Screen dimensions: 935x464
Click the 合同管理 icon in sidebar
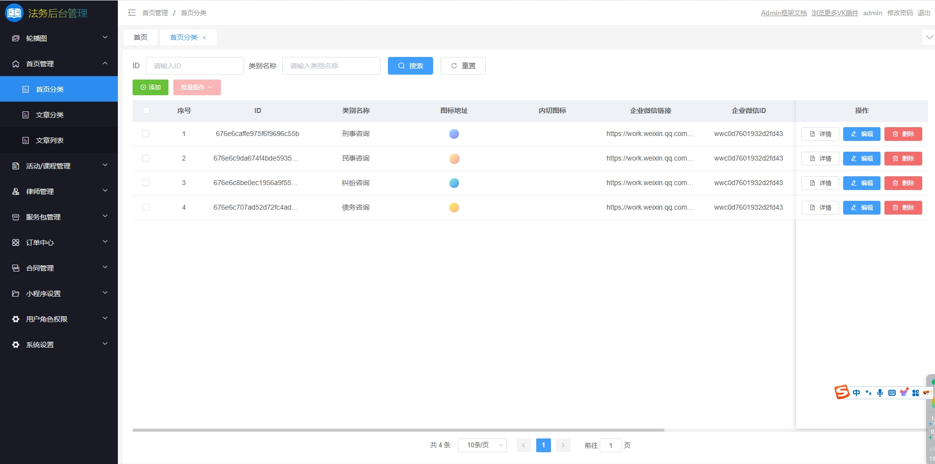pyautogui.click(x=16, y=268)
